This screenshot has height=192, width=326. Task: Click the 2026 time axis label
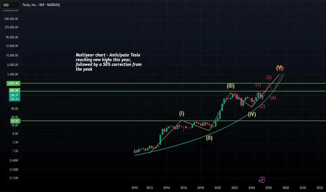269,188
